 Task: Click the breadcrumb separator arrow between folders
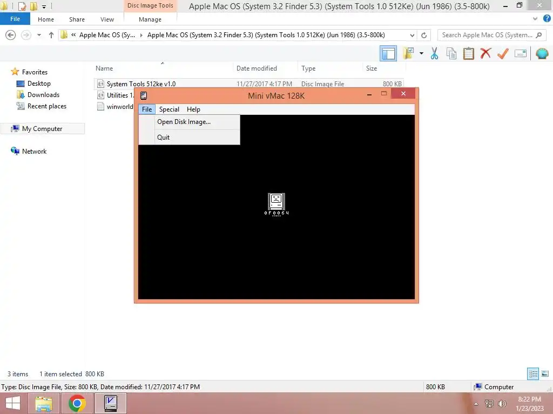[141, 35]
